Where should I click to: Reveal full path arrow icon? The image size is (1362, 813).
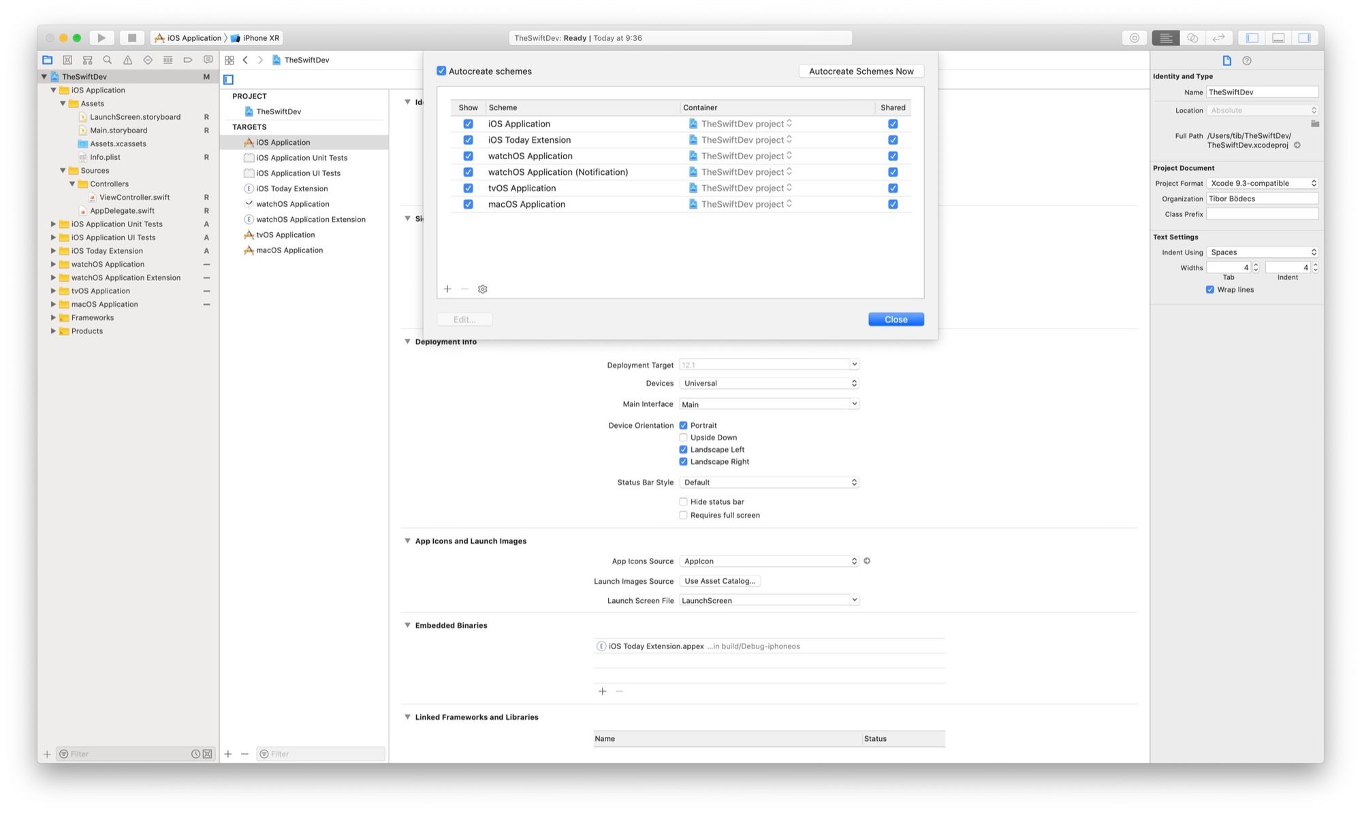pos(1297,146)
